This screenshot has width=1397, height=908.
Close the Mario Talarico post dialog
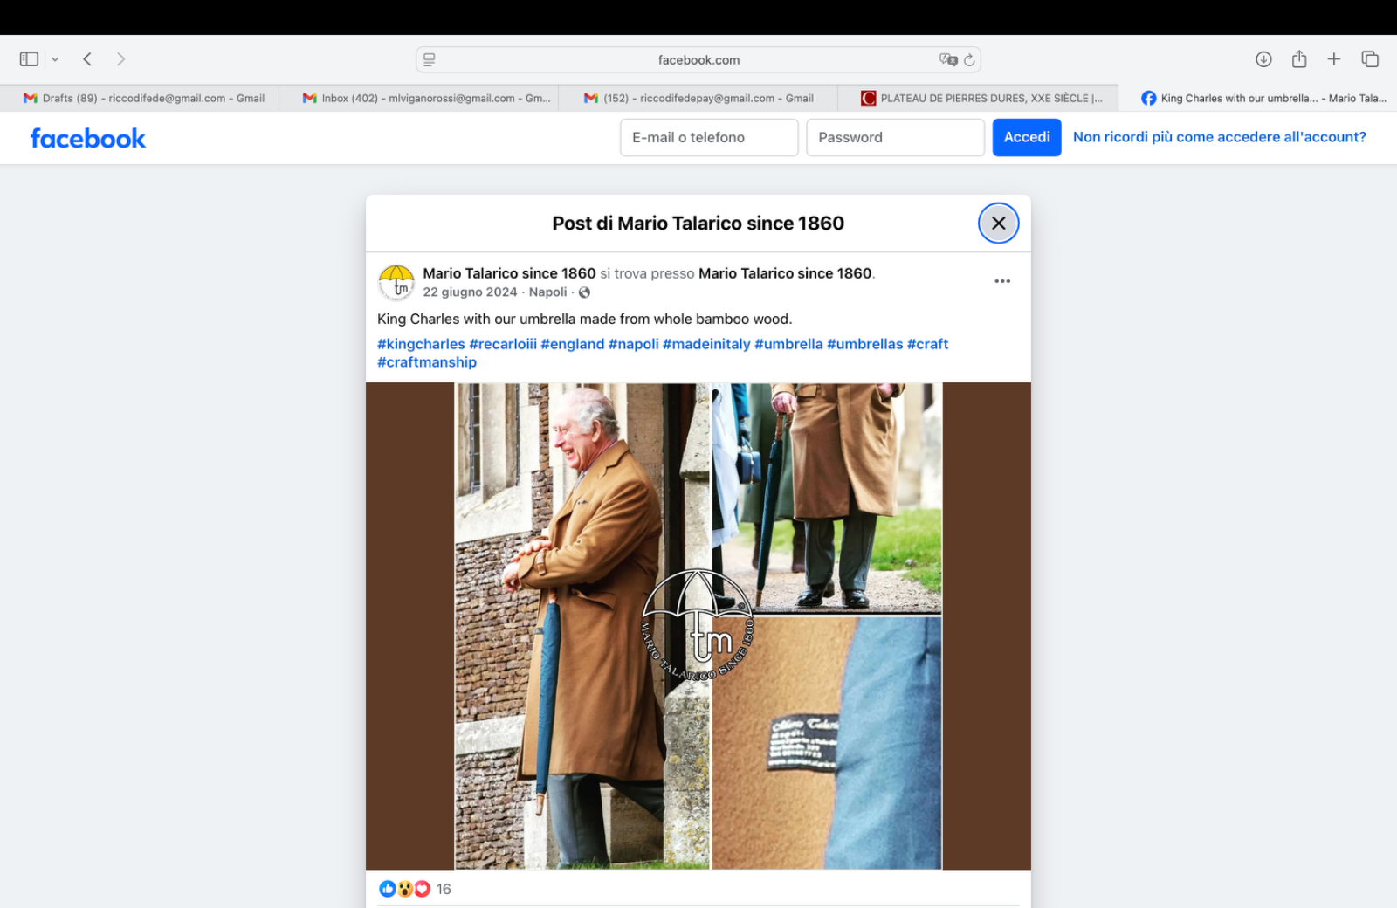click(998, 224)
